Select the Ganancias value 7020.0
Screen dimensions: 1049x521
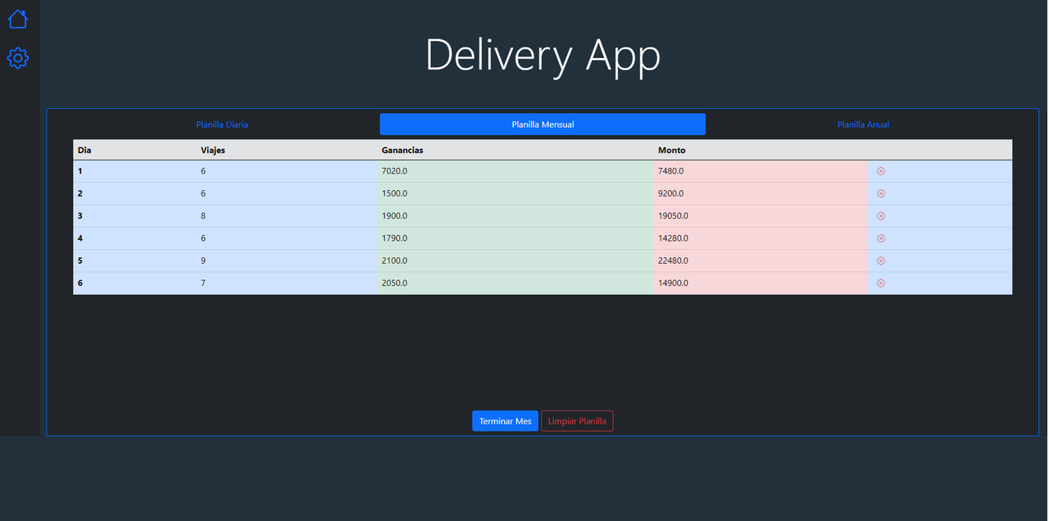tap(394, 171)
